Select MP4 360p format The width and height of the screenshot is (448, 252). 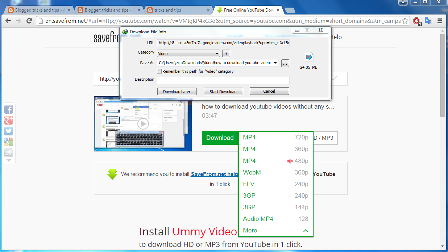pos(276,149)
